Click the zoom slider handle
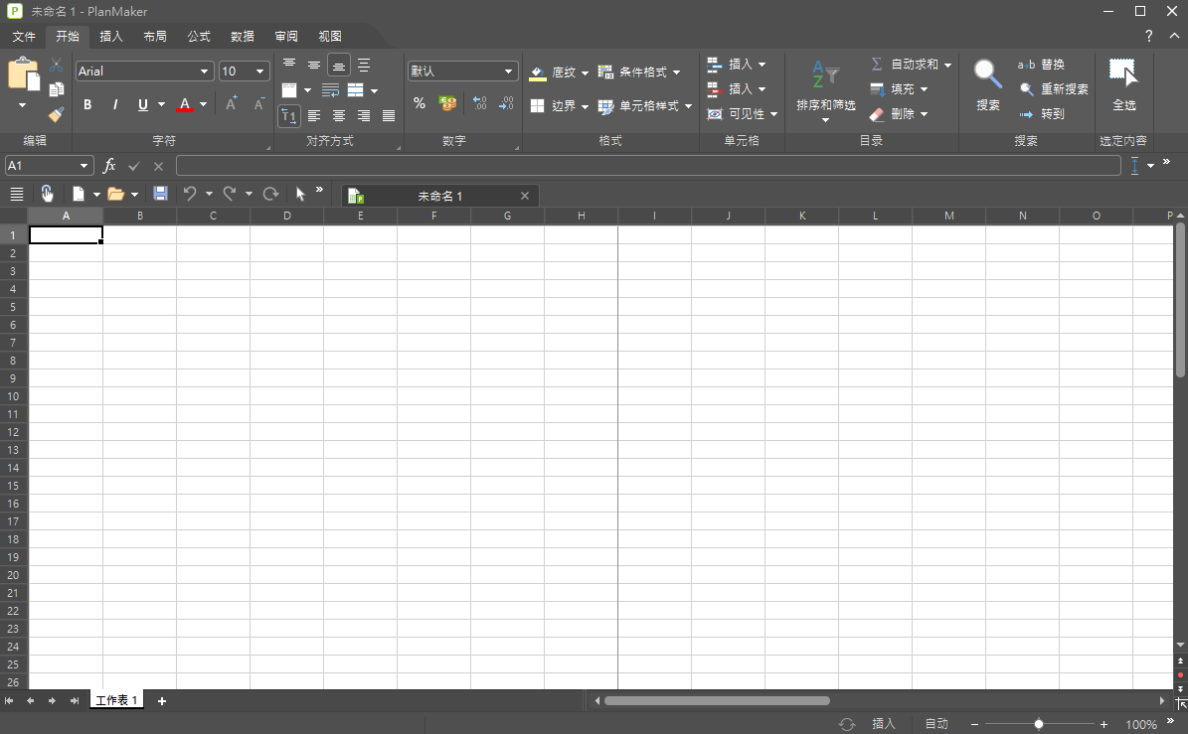The width and height of the screenshot is (1188, 734). coord(1039,724)
